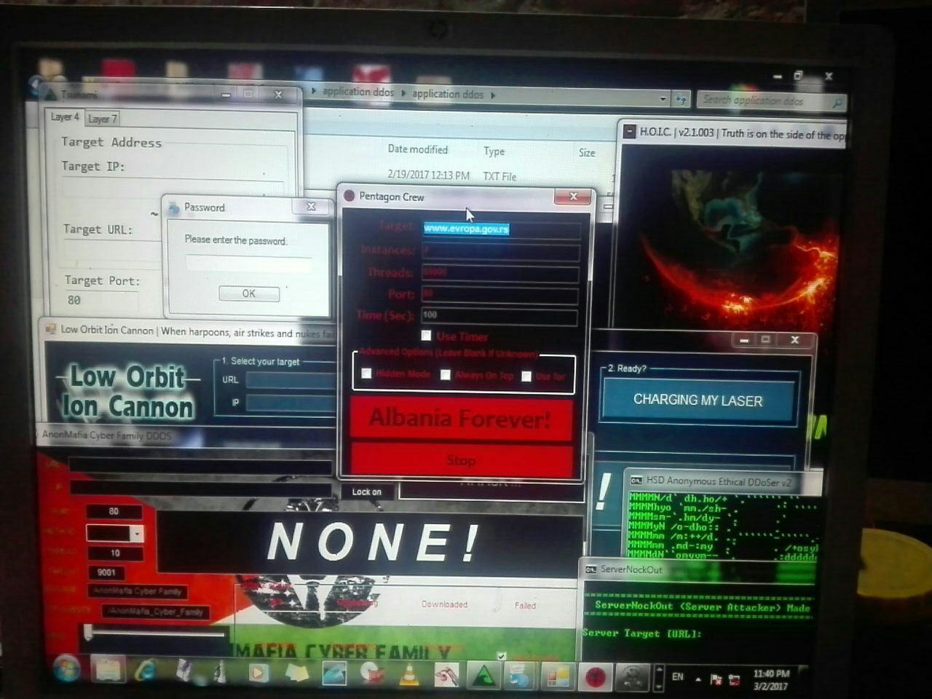Click the AnonMafia field showing 9001
Viewport: 932px width, 699px height.
tap(107, 573)
